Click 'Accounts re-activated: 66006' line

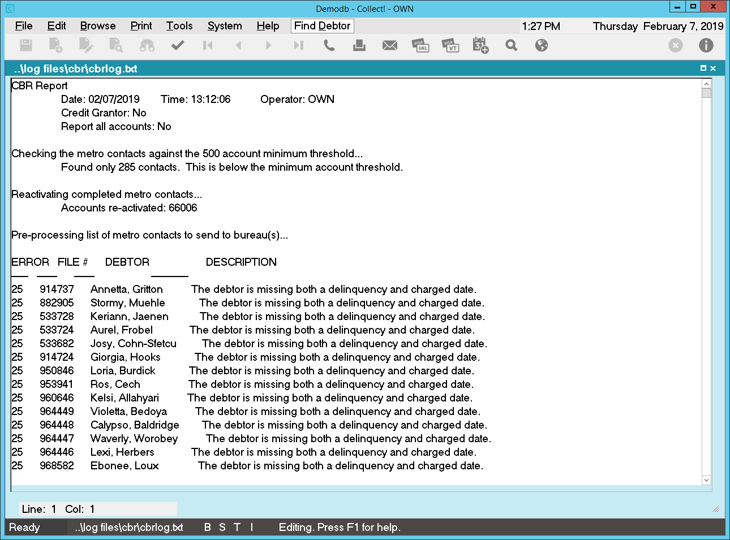(x=129, y=208)
